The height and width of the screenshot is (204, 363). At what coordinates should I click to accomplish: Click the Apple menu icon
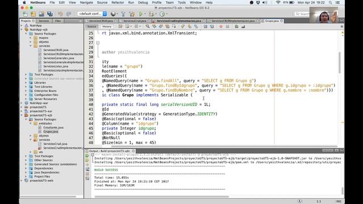(x=24, y=2)
